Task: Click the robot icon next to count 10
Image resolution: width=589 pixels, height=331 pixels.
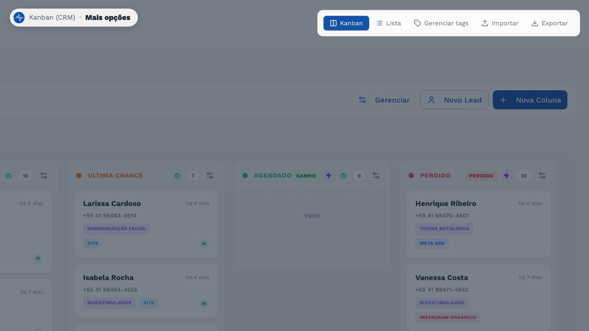Action: 9,176
